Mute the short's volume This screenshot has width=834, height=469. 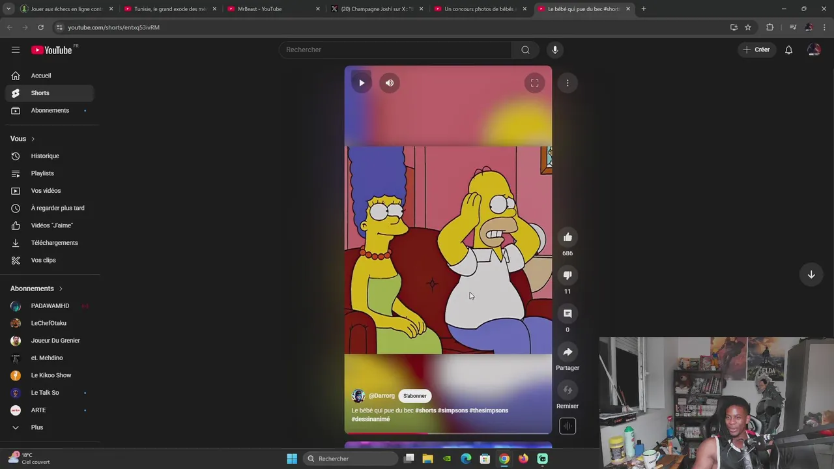pyautogui.click(x=389, y=83)
